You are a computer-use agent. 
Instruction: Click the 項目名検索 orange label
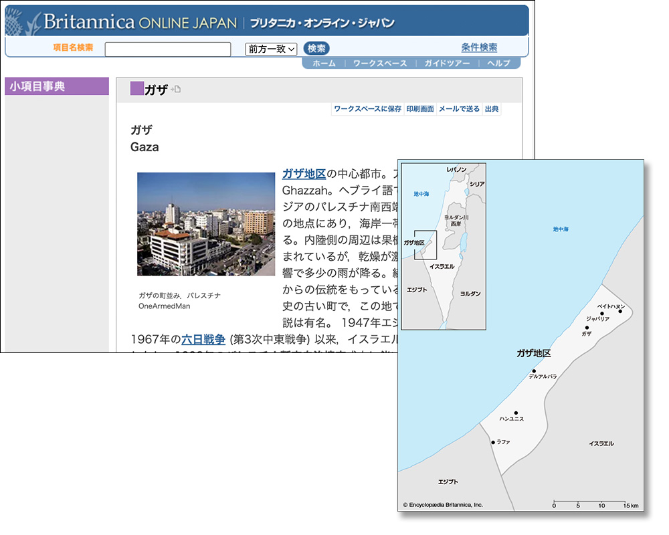coord(73,47)
